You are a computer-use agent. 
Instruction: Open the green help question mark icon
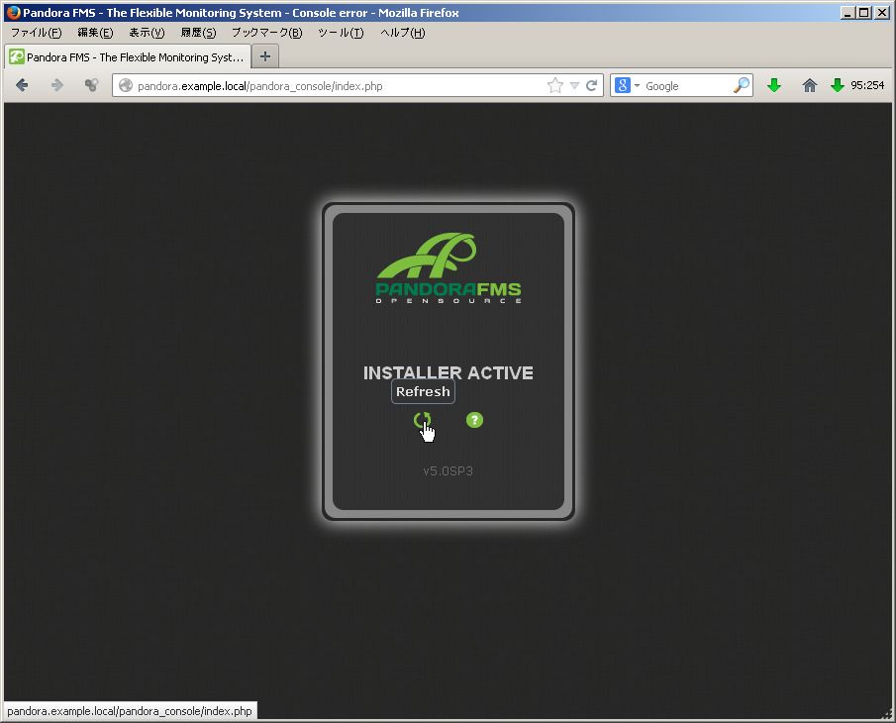tap(474, 420)
